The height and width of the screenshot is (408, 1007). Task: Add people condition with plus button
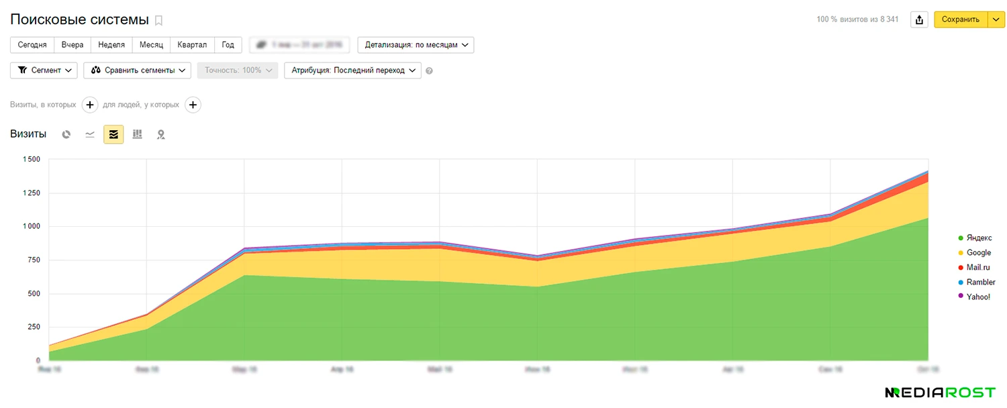pos(193,105)
